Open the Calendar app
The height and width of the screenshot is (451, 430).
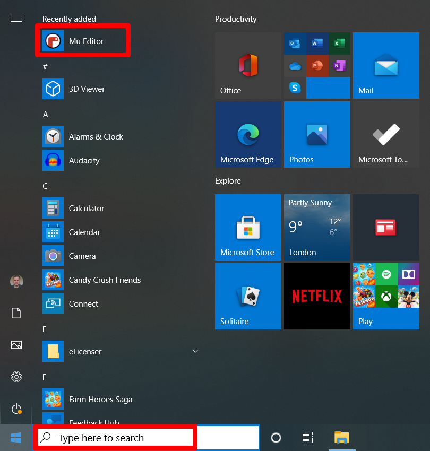tap(121, 232)
